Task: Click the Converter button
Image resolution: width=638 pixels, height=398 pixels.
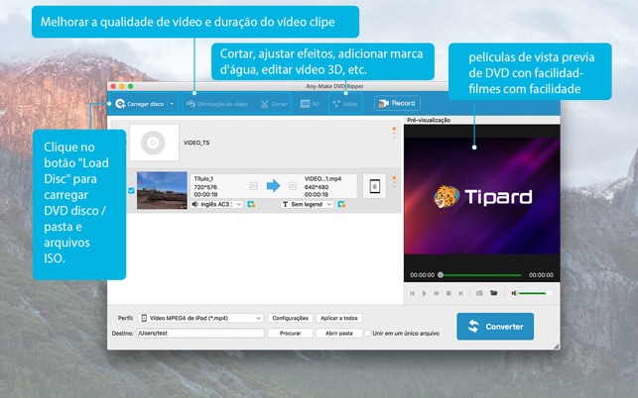Action: 495,326
